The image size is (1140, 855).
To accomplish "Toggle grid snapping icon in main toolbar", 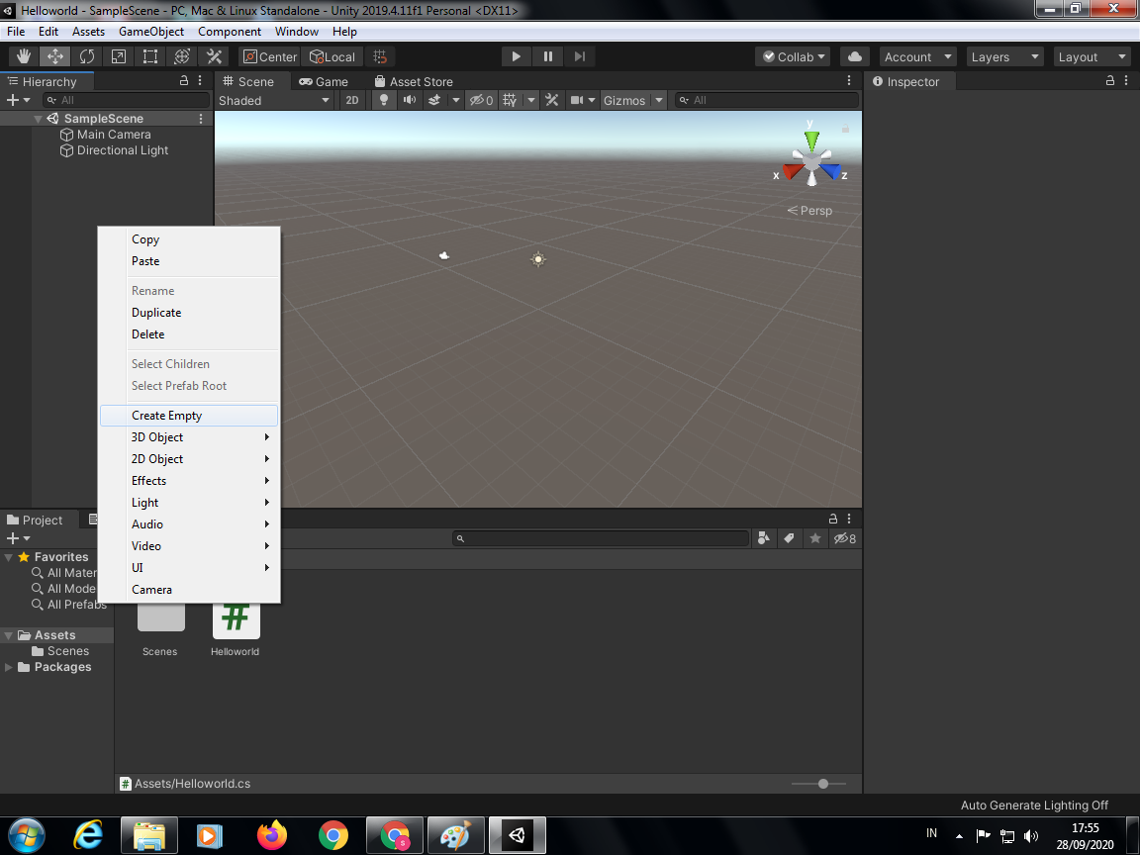I will 380,56.
